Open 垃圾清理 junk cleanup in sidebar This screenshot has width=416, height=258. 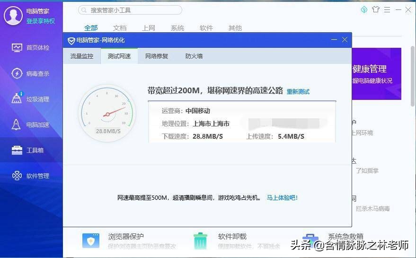(x=31, y=99)
